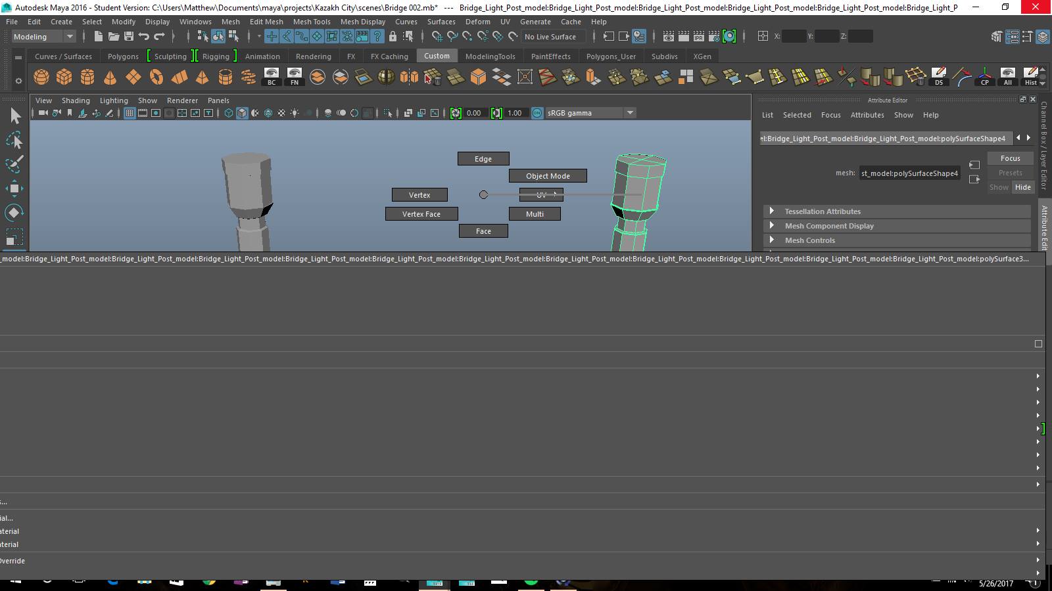Select the arrow Select tool in toolbox

pyautogui.click(x=15, y=116)
